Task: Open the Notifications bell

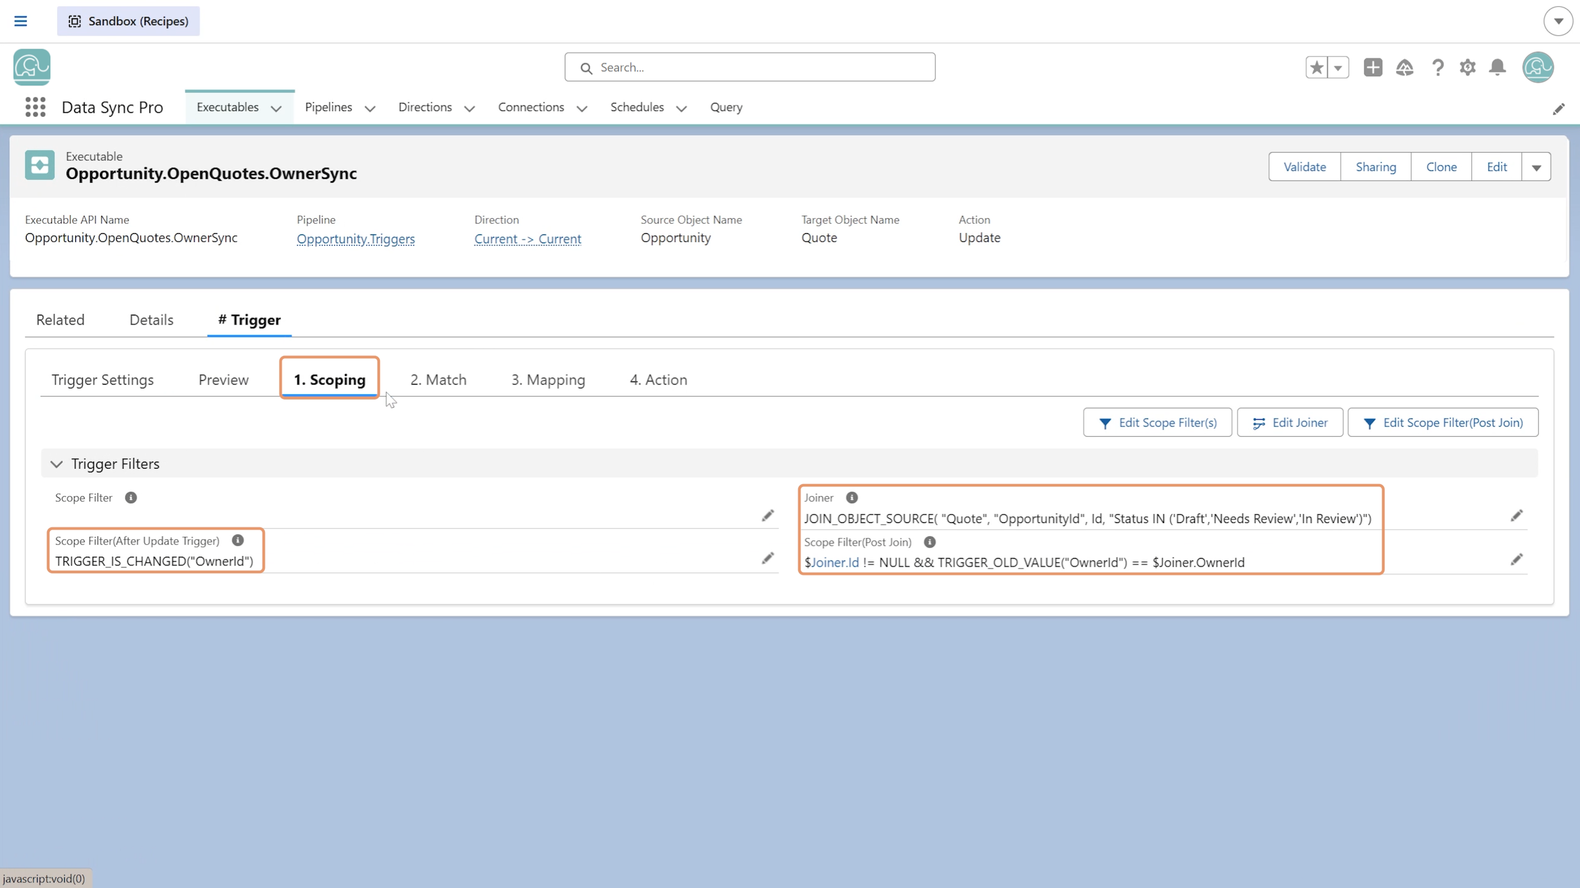Action: pyautogui.click(x=1497, y=67)
